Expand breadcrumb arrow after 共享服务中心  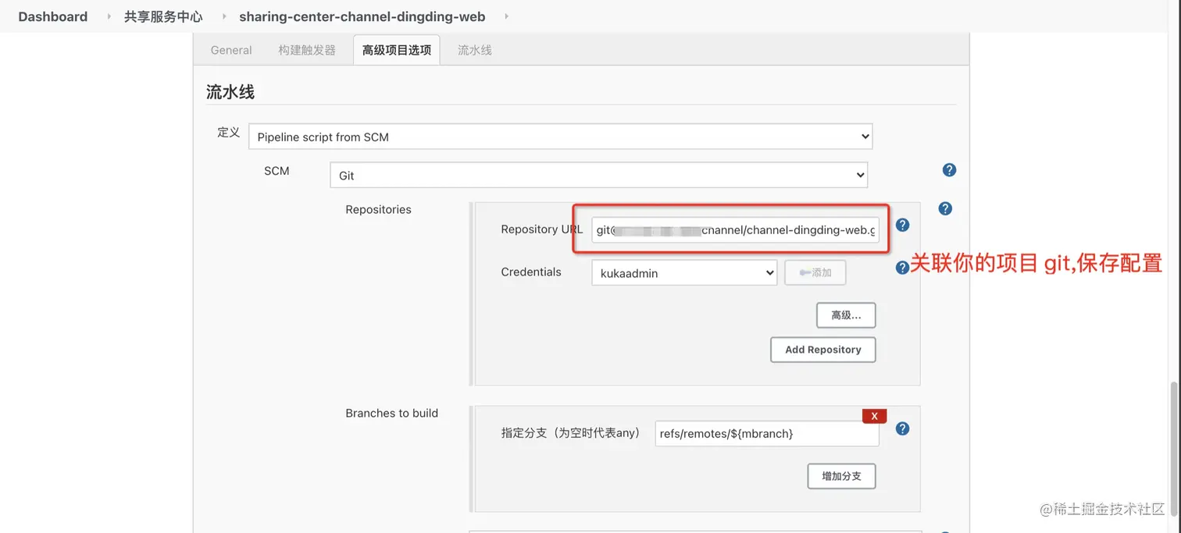click(224, 16)
